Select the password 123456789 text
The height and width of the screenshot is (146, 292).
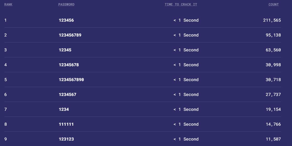(x=70, y=35)
